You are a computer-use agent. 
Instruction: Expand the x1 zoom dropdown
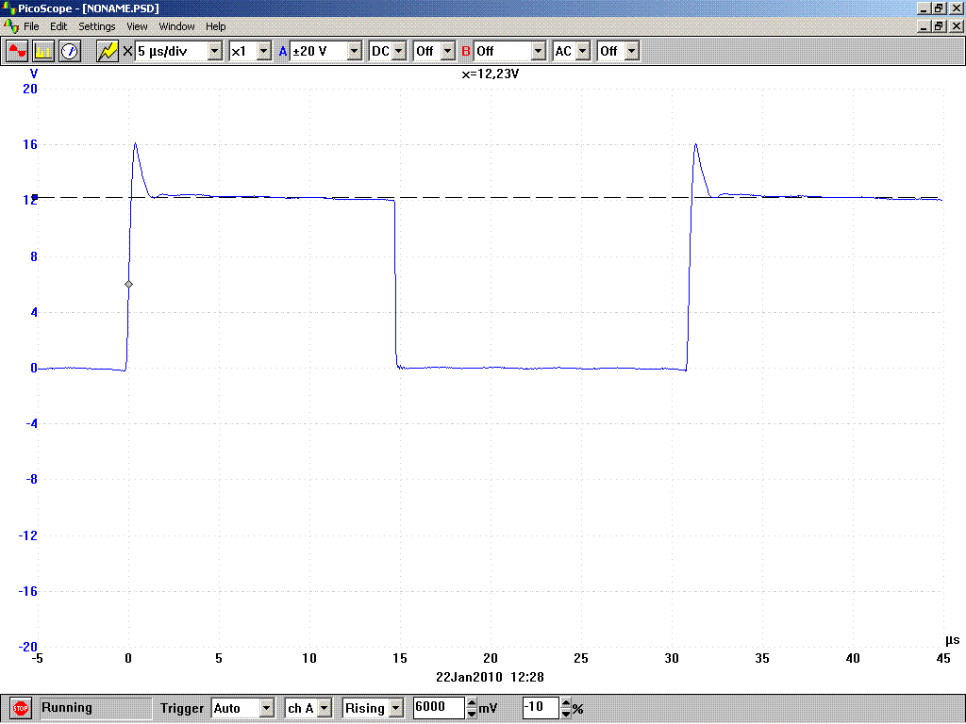pyautogui.click(x=264, y=51)
